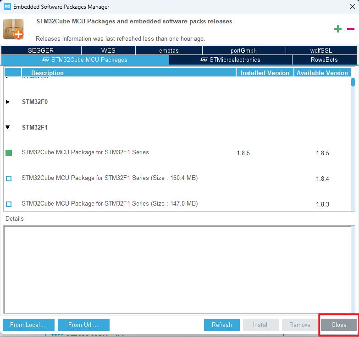Image resolution: width=359 pixels, height=337 pixels.
Task: Click the green plus expand-all icon
Action: pyautogui.click(x=338, y=29)
